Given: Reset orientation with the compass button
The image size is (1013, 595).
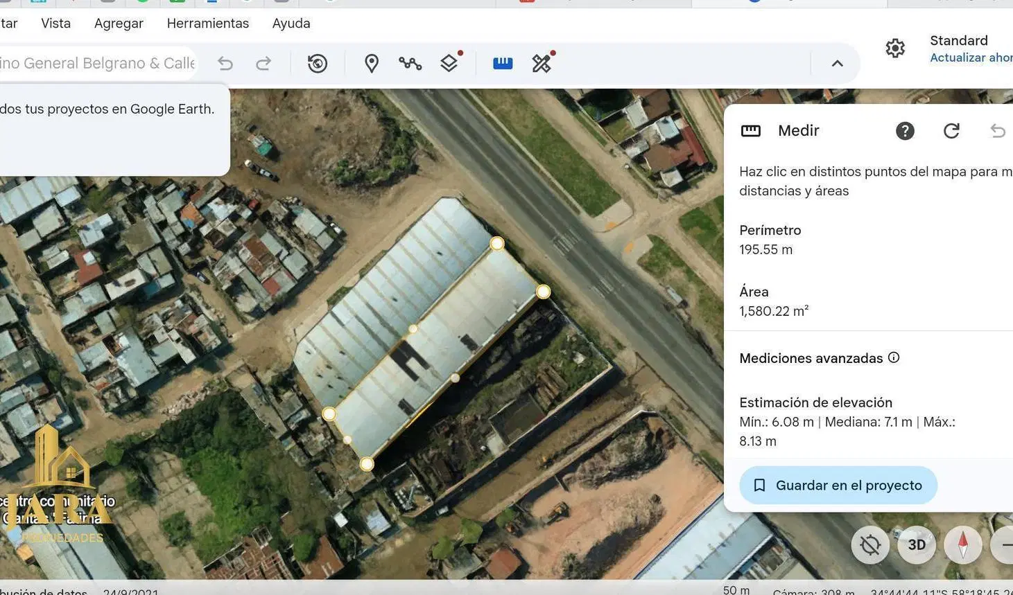Looking at the screenshot, I should click(x=963, y=545).
